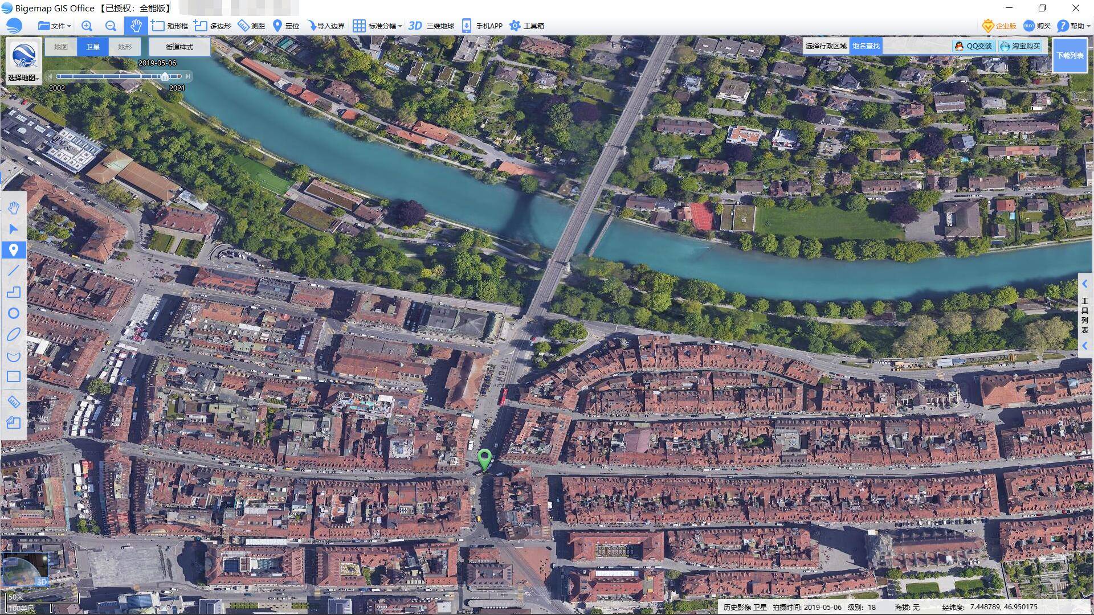Click the 淘宝购买 purchase button

pos(1020,46)
